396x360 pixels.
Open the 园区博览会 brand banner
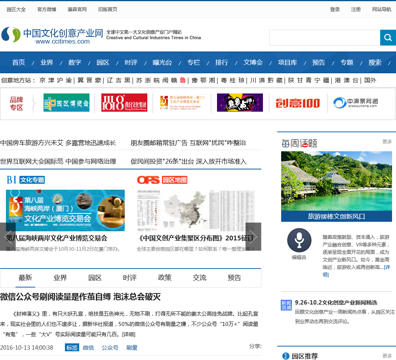tap(67, 103)
